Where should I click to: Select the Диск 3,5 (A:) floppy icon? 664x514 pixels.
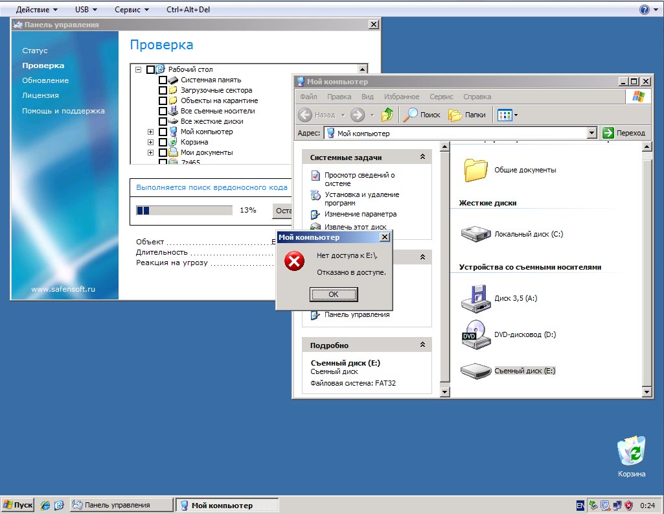click(x=475, y=298)
